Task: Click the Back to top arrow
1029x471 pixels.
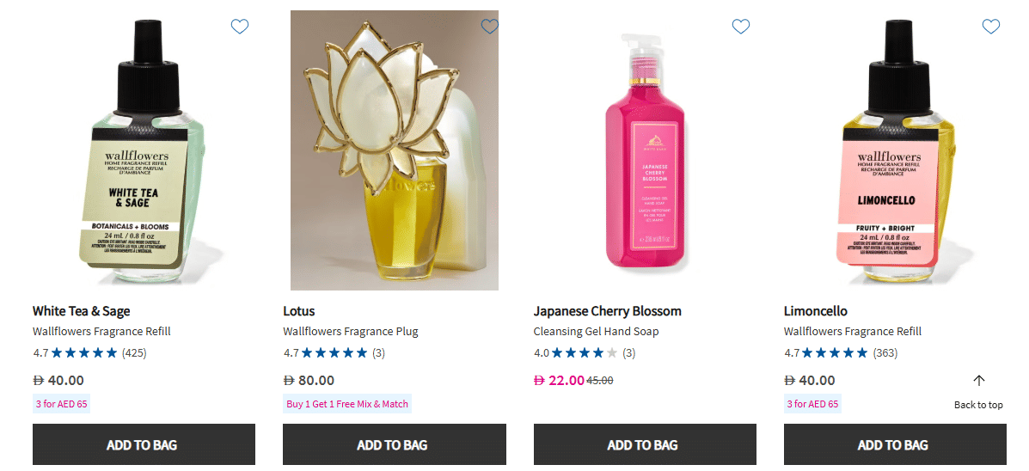Action: [978, 381]
